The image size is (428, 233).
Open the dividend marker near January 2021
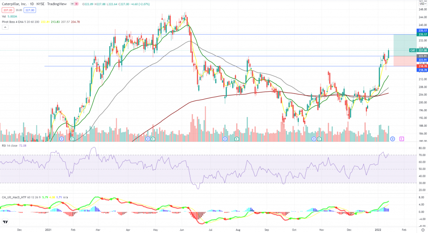click(x=61, y=139)
